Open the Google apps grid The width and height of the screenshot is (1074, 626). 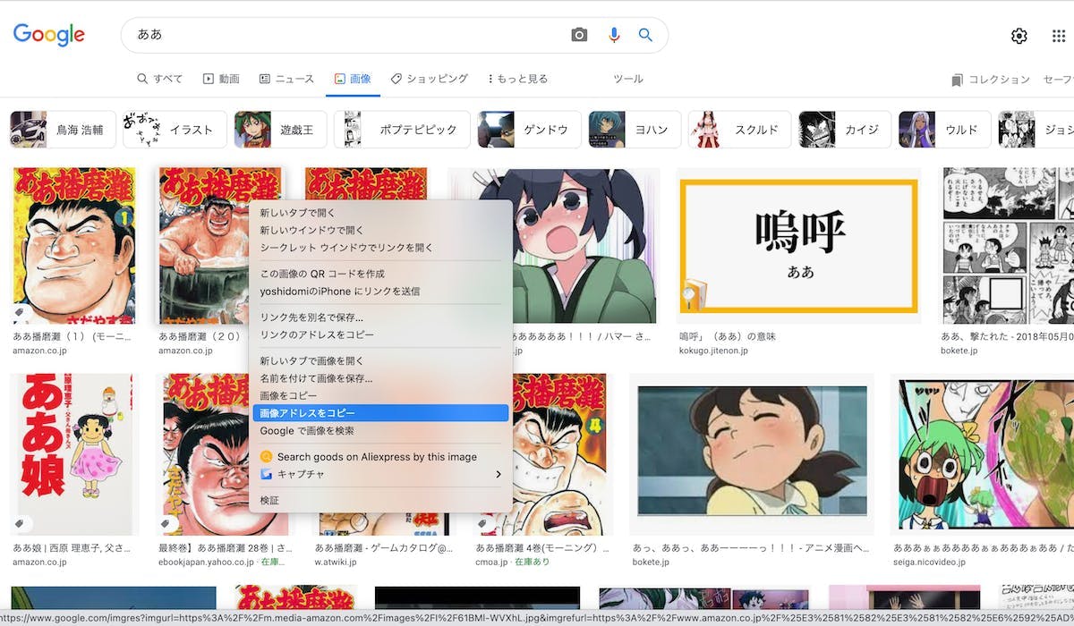pos(1059,36)
